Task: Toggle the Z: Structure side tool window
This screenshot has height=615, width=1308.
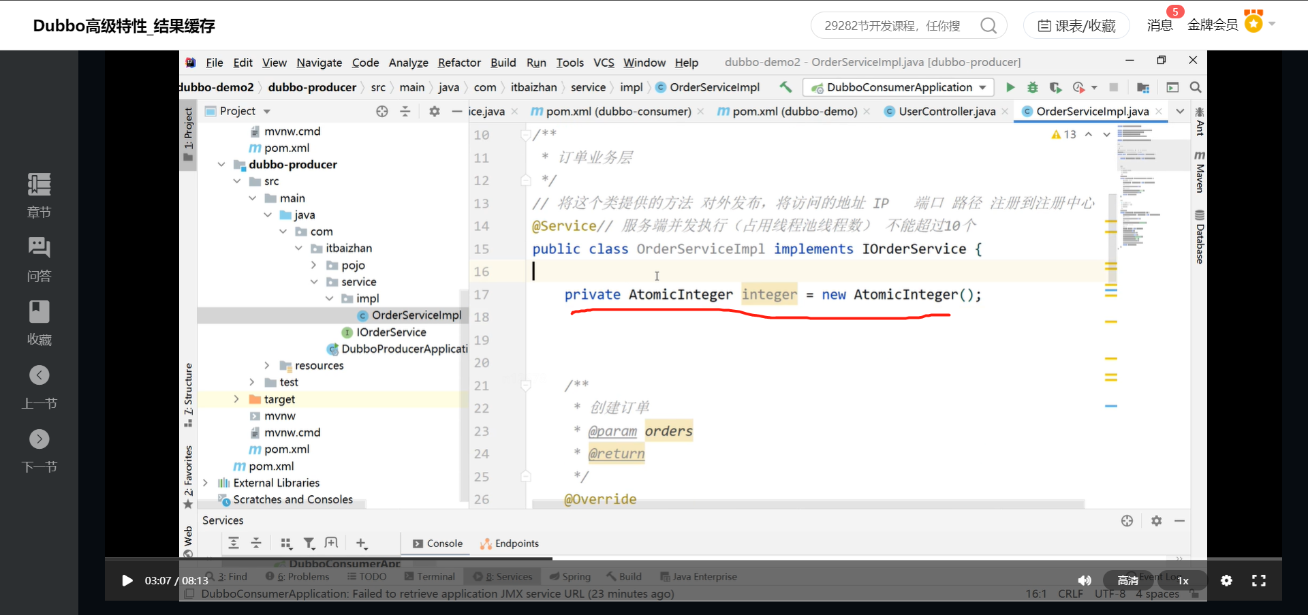Action: click(x=189, y=396)
